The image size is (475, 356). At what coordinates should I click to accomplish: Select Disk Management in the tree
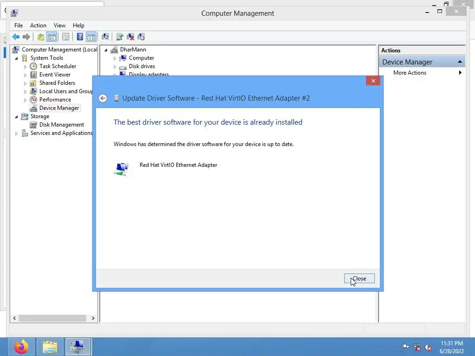62,125
